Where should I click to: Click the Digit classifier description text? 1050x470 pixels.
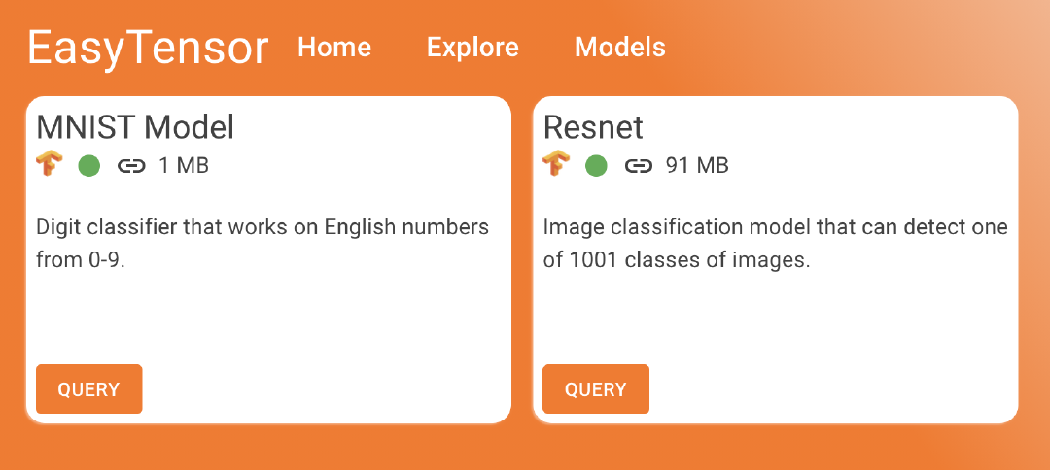[262, 243]
